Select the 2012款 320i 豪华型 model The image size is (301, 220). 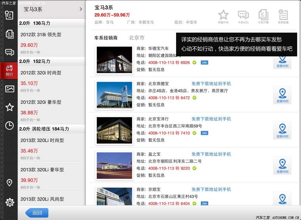pyautogui.click(x=52, y=110)
